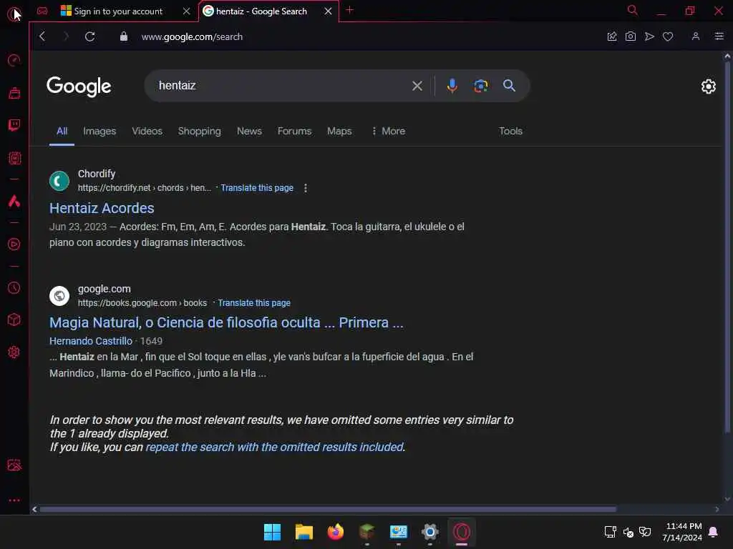The image size is (733, 549).
Task: Open Minecraft block icon in taskbar
Action: (367, 532)
